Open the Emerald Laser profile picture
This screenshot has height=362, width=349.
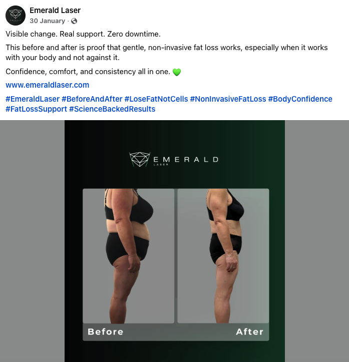16,16
